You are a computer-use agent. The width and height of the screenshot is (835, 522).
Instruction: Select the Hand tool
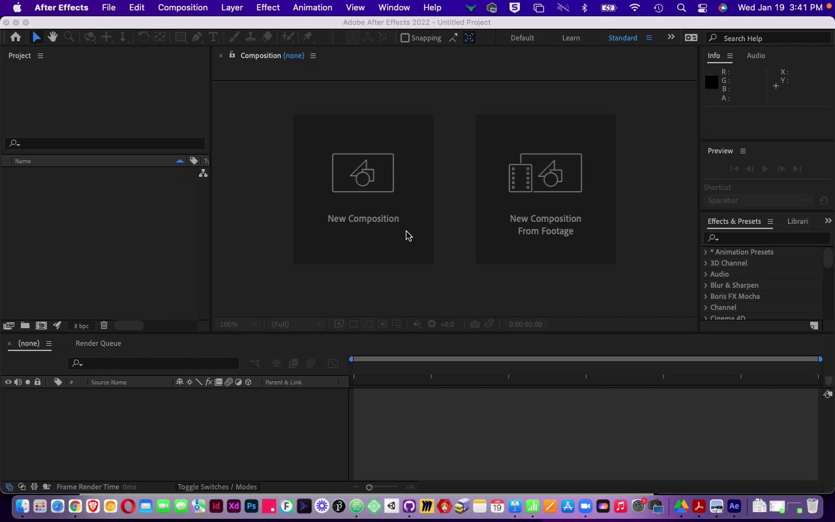click(53, 37)
